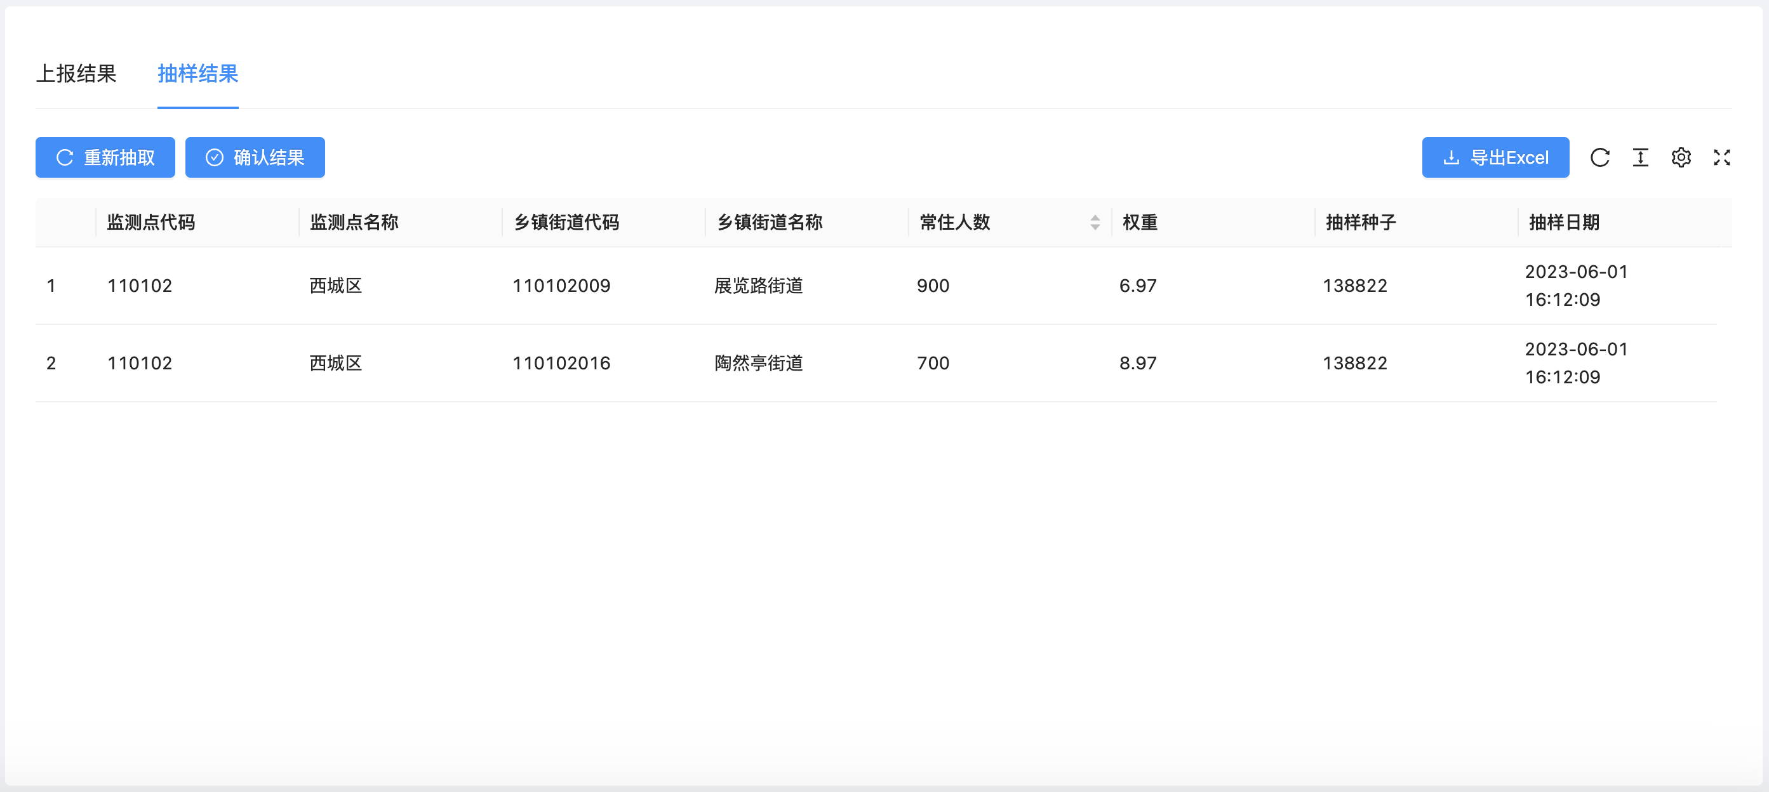This screenshot has width=1769, height=792.
Task: Select cell 110102009
Action: [561, 286]
